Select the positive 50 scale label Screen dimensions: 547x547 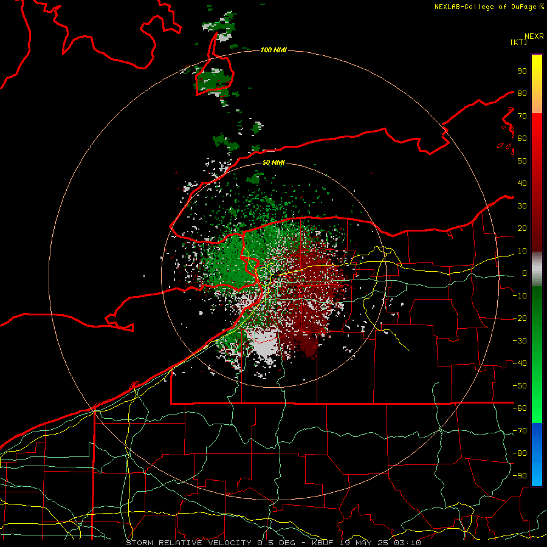(x=522, y=161)
